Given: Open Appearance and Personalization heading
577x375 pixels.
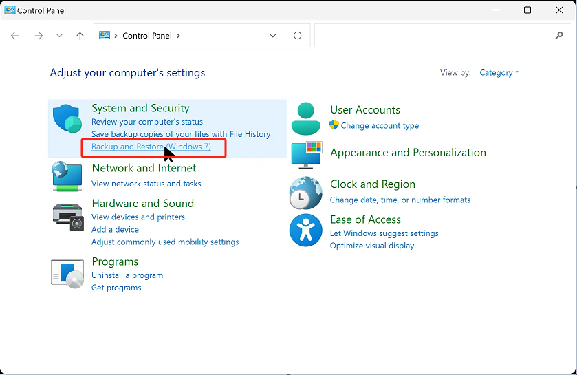Looking at the screenshot, I should tap(408, 152).
